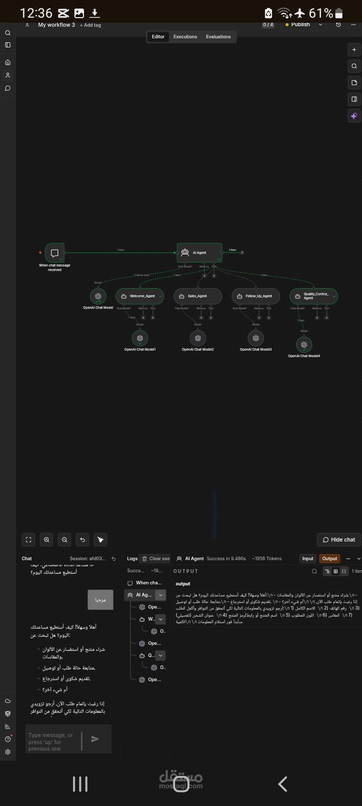Open the search icon in left sidebar
Screen dimensions: 362x806
[8, 33]
